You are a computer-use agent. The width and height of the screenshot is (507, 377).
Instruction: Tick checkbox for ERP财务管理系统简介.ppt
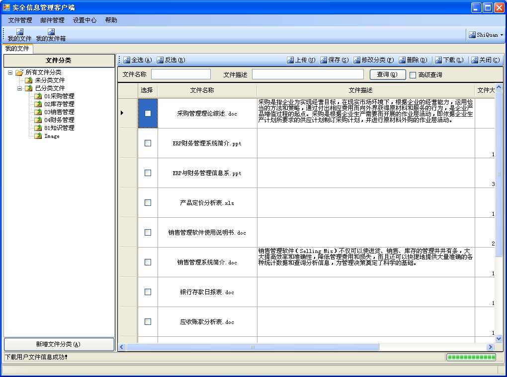click(148, 143)
